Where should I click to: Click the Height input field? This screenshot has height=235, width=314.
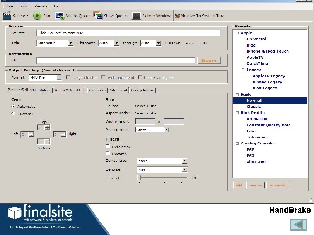pyautogui.click(x=174, y=121)
